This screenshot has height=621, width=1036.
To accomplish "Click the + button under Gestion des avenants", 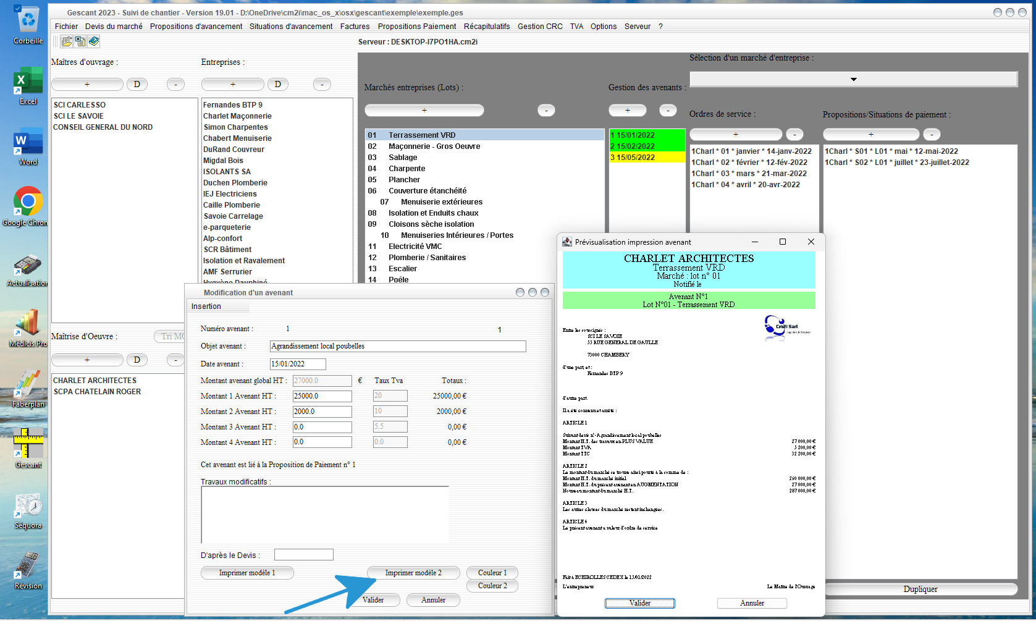I will 628,110.
